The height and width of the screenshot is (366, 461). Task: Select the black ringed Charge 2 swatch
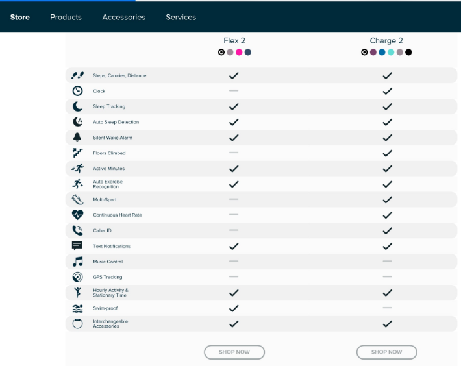364,53
